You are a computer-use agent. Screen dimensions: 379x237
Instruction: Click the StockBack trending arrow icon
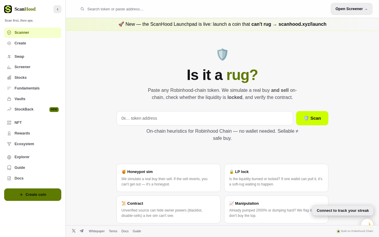(9, 109)
